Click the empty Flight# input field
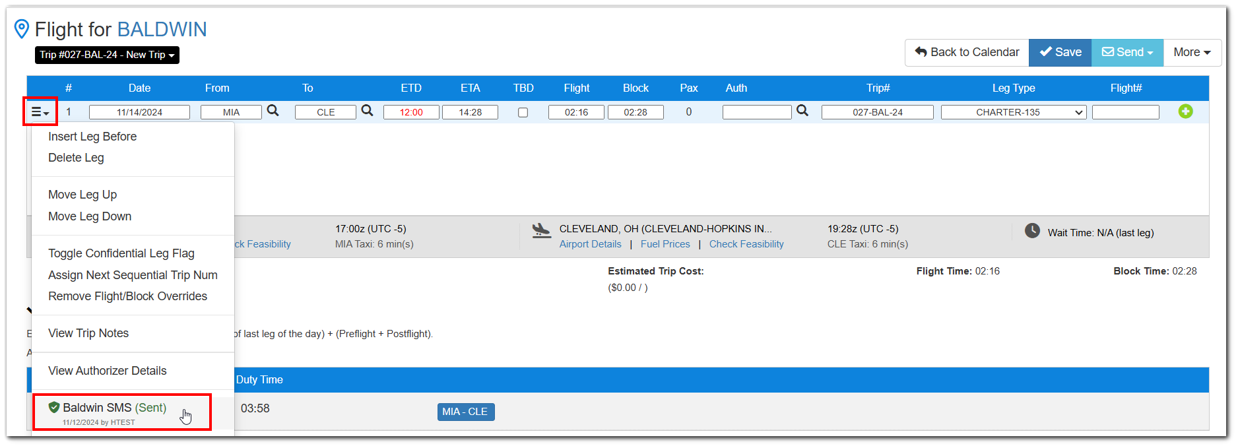Viewport: 1238px width, 448px height. 1126,112
